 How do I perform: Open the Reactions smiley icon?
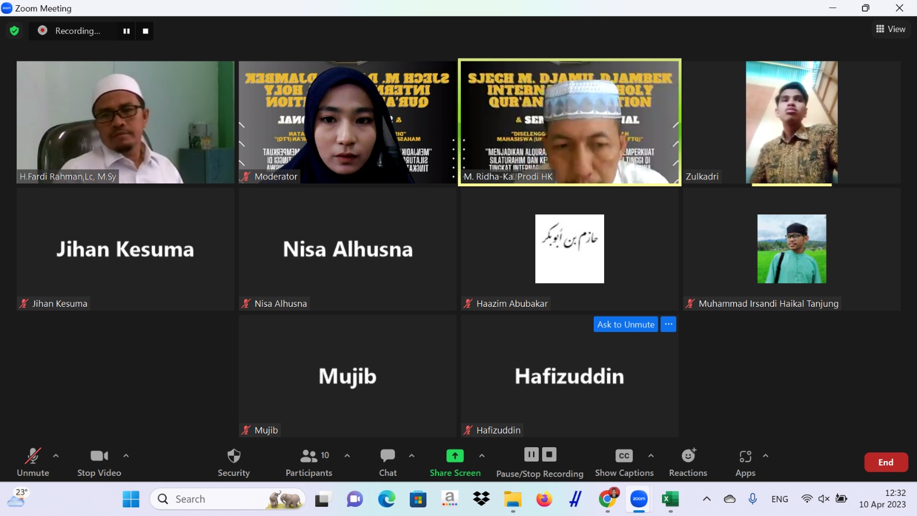(688, 456)
